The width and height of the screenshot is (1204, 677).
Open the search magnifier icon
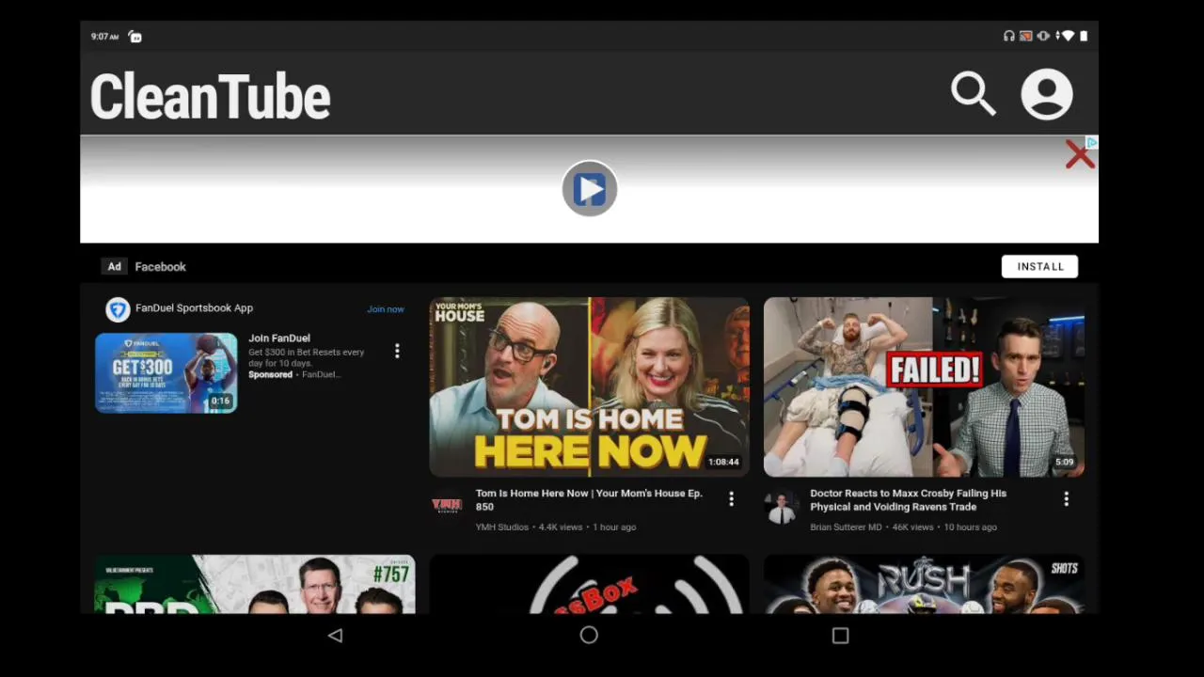(973, 94)
